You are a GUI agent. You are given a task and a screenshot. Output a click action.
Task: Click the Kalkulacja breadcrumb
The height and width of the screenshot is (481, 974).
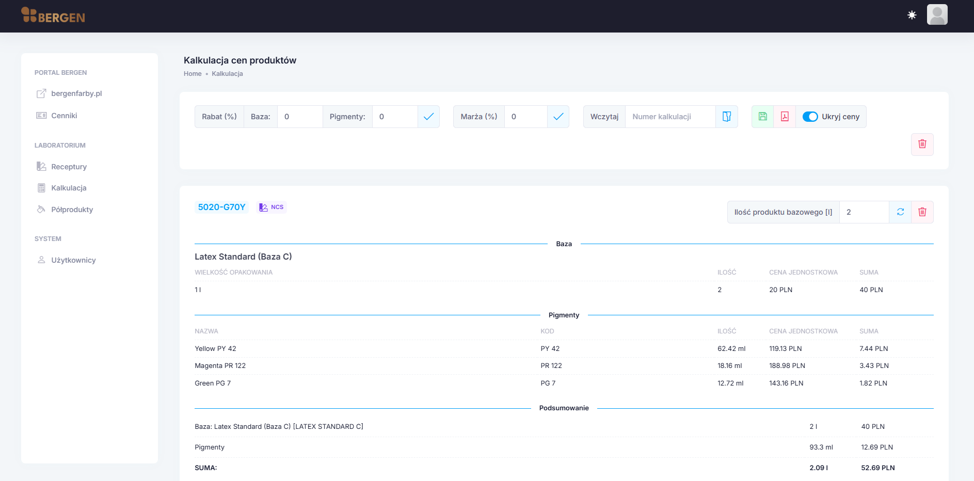227,74
